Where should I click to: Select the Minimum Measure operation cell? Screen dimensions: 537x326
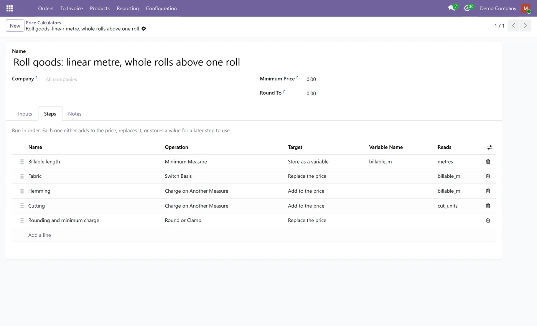[223, 162]
